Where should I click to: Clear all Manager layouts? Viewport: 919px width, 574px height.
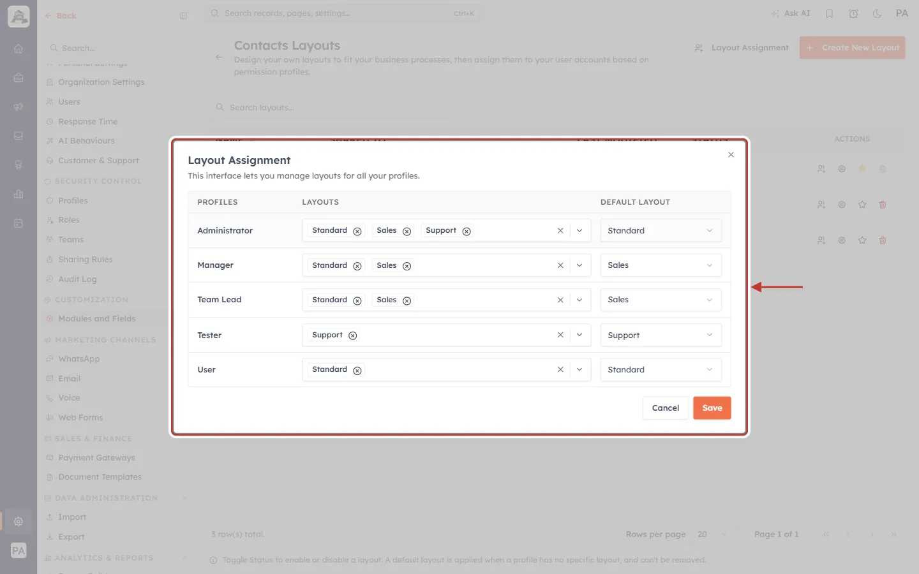[560, 265]
